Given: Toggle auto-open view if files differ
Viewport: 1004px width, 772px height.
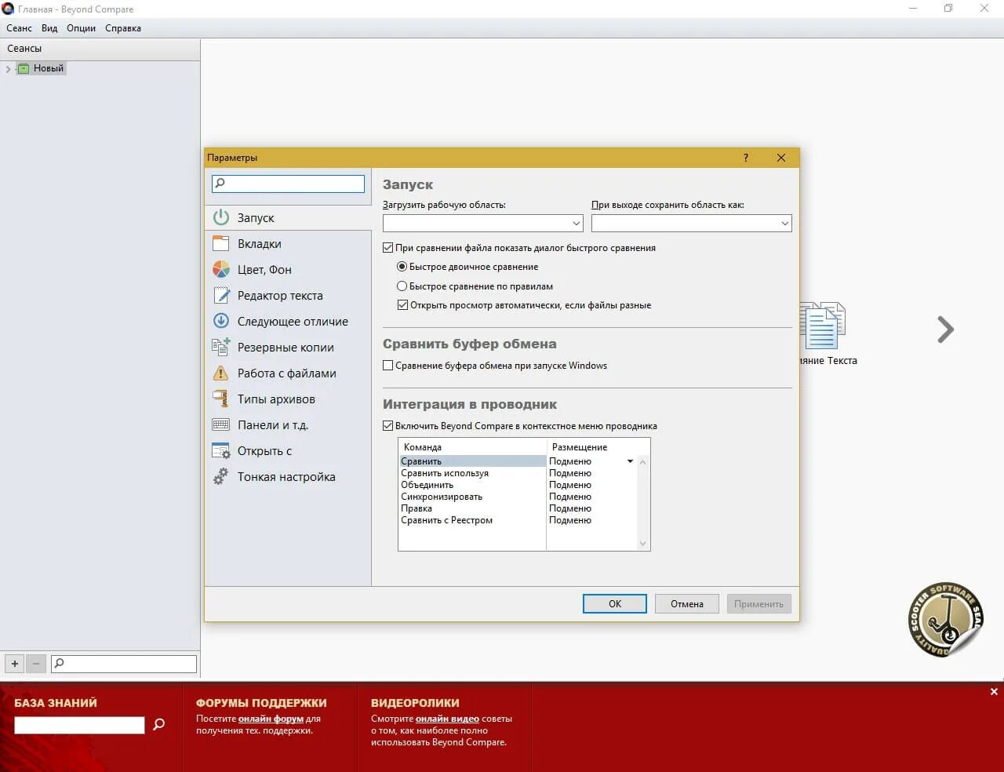Looking at the screenshot, I should tap(402, 305).
